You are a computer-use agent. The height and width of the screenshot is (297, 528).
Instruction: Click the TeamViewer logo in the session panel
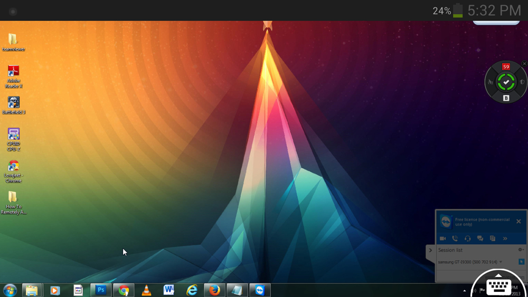(x=446, y=222)
